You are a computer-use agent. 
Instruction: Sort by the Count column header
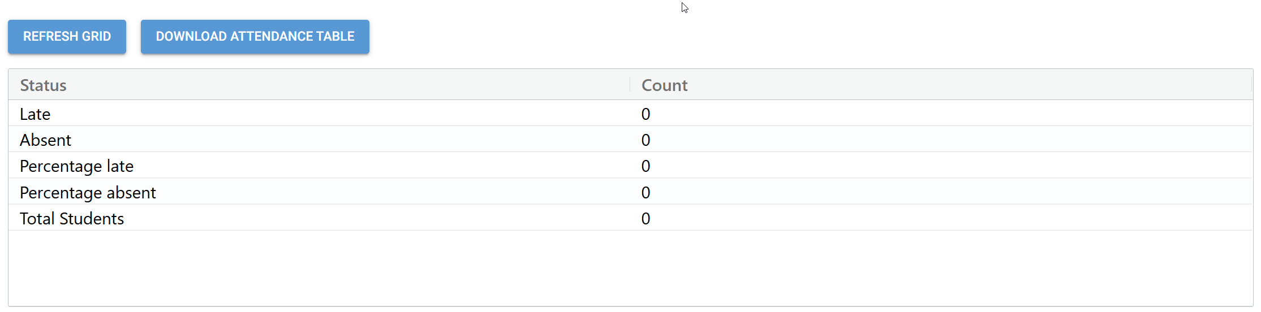[x=664, y=85]
